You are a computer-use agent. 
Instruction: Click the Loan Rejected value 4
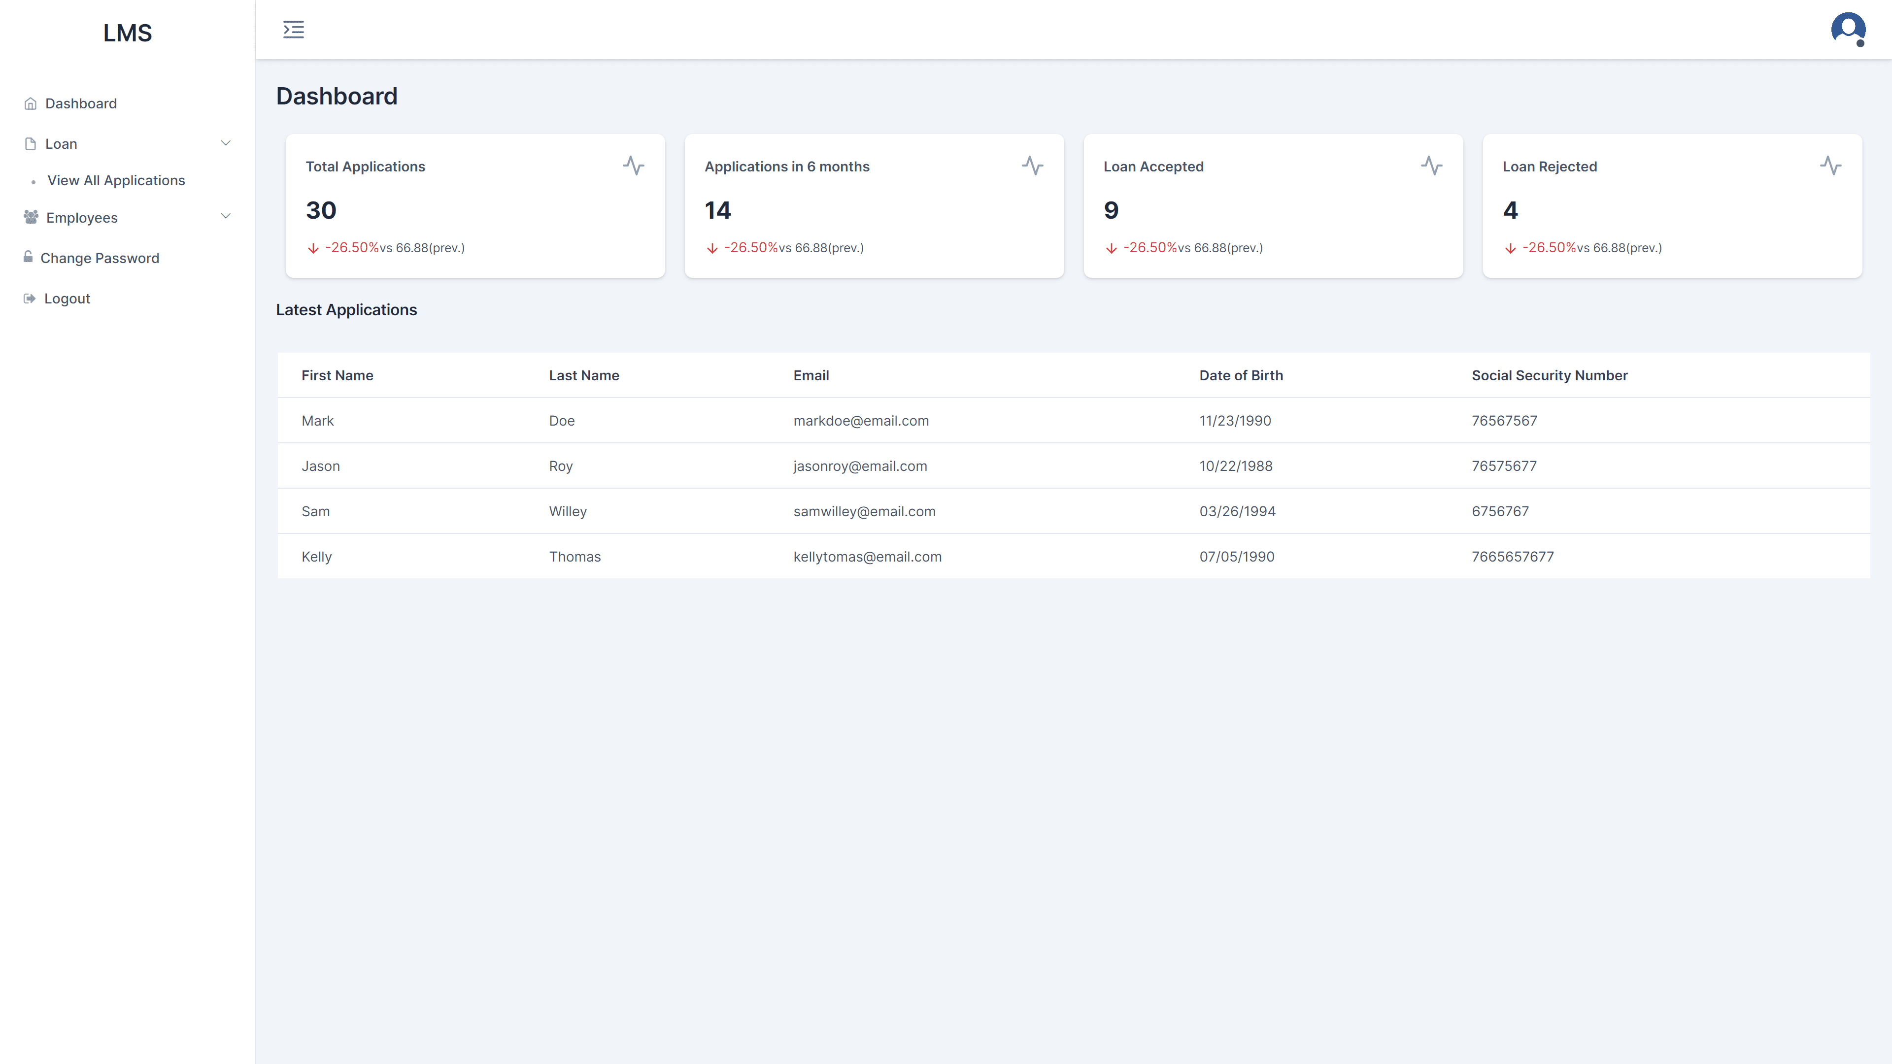[x=1510, y=210]
